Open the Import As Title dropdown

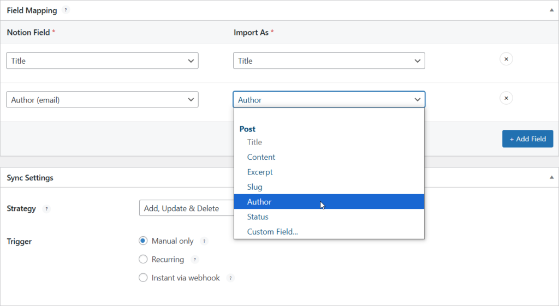[x=329, y=61]
